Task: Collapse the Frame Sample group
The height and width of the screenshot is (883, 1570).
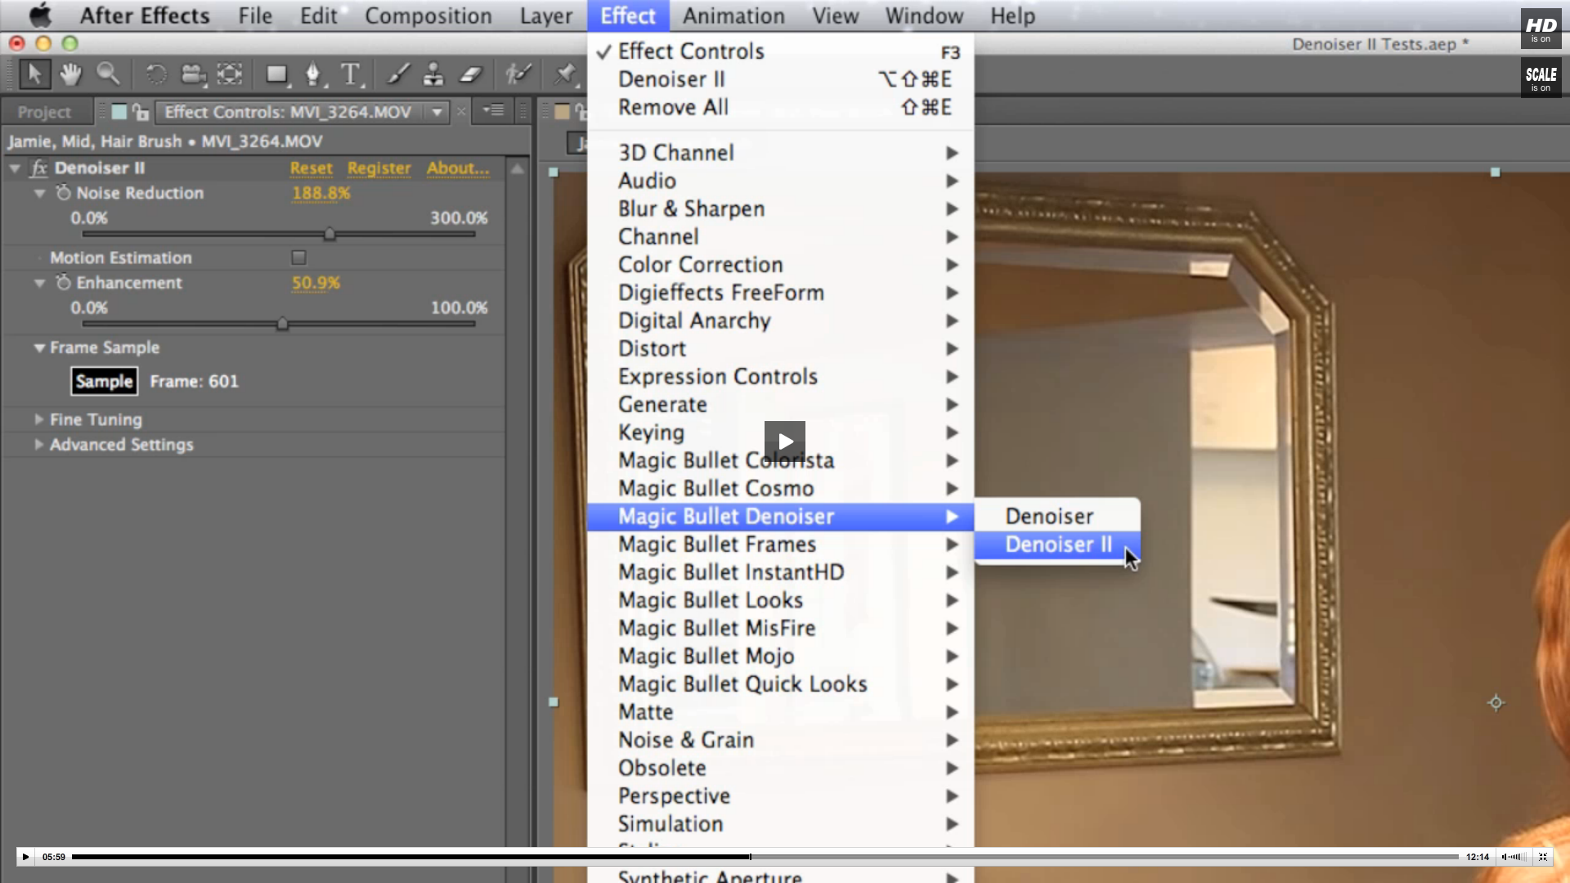Action: [x=39, y=347]
